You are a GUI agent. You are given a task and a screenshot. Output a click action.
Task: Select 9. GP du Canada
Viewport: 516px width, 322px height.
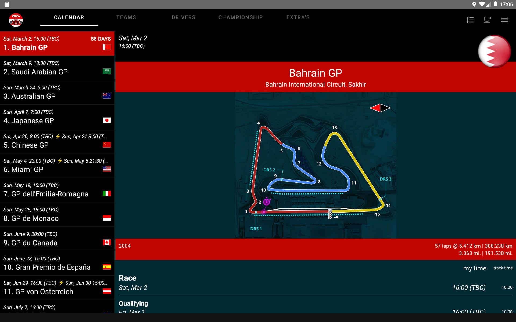click(x=57, y=239)
